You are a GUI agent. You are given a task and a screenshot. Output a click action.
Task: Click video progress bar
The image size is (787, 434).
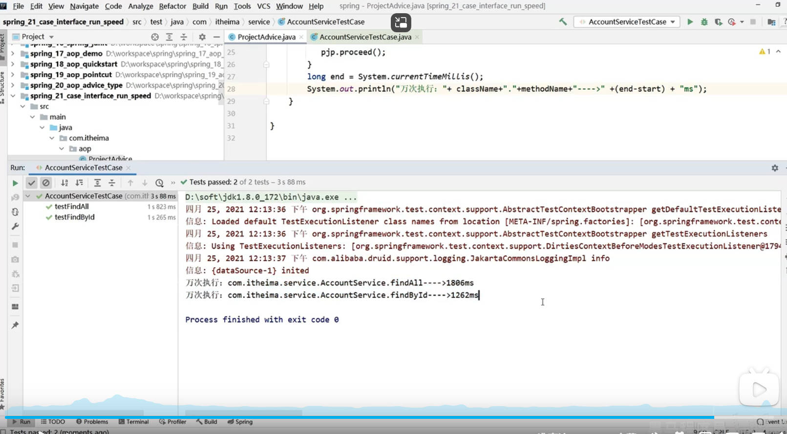393,417
